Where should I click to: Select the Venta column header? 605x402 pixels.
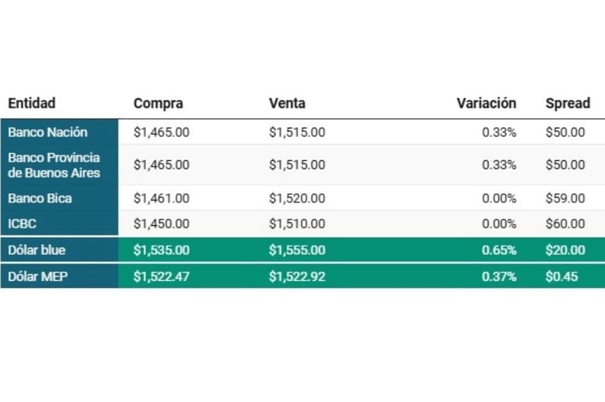coord(287,104)
